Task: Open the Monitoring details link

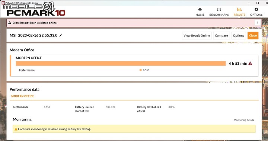Action: click(244, 120)
